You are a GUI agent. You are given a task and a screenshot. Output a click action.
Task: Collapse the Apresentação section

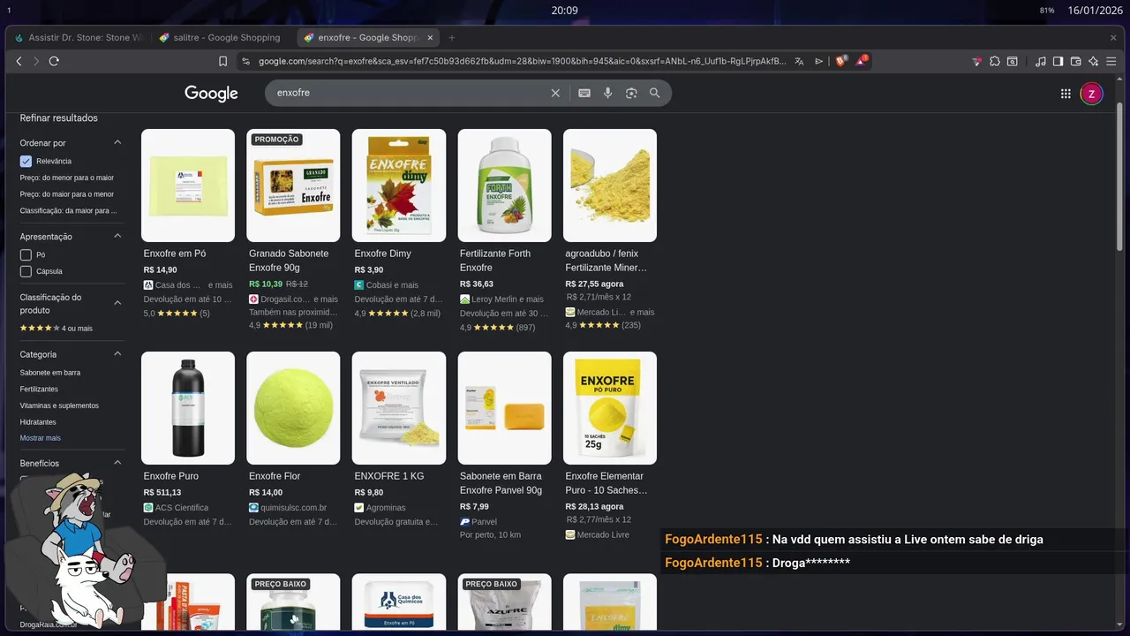pos(117,236)
